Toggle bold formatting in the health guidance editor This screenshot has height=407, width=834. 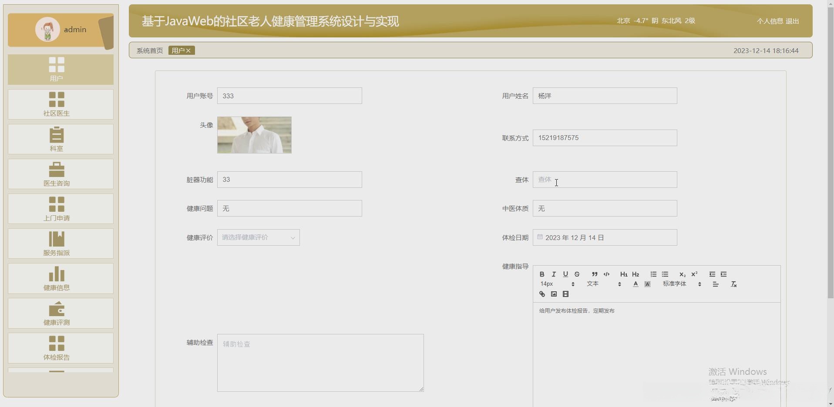[x=542, y=274]
